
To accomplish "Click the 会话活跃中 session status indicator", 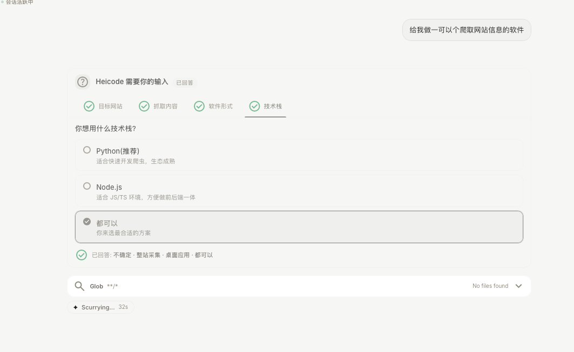I will pyautogui.click(x=17, y=2).
